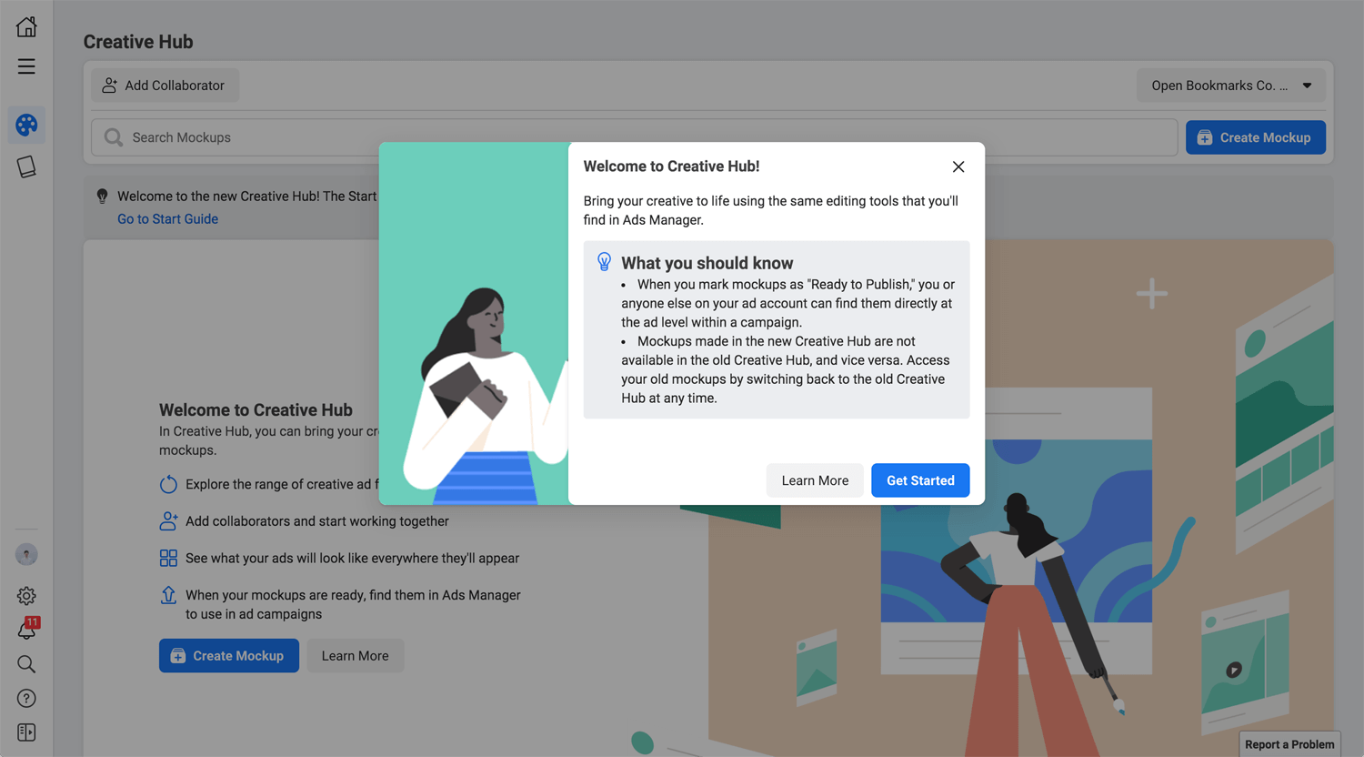Click the sidebar search magnifier icon
The image size is (1364, 757).
[26, 664]
